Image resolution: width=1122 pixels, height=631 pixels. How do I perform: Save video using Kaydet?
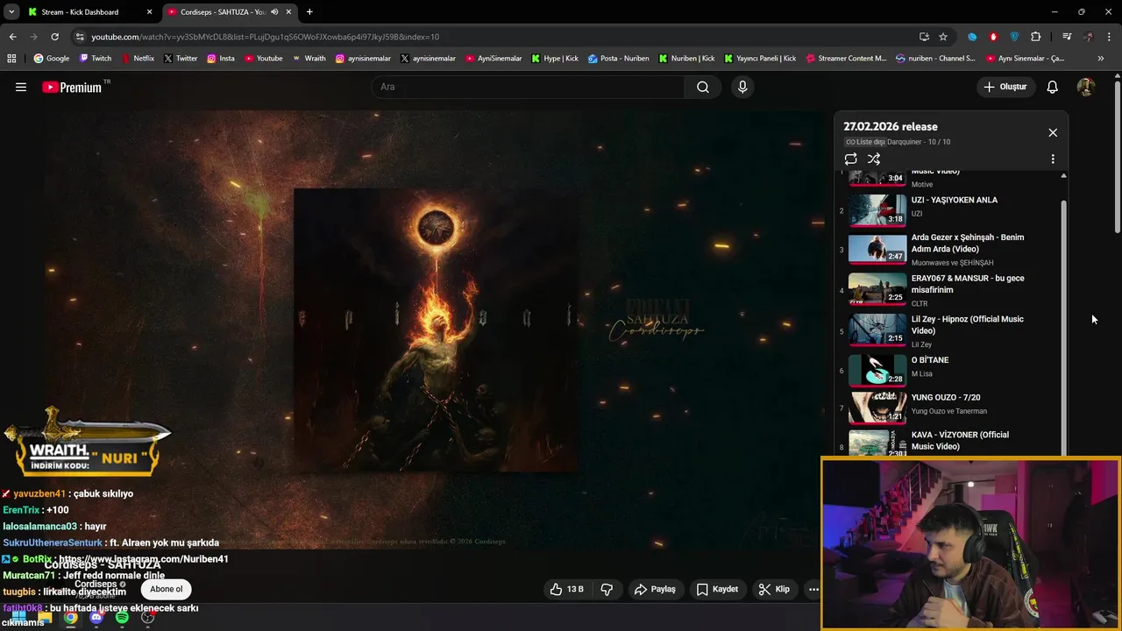click(x=717, y=589)
